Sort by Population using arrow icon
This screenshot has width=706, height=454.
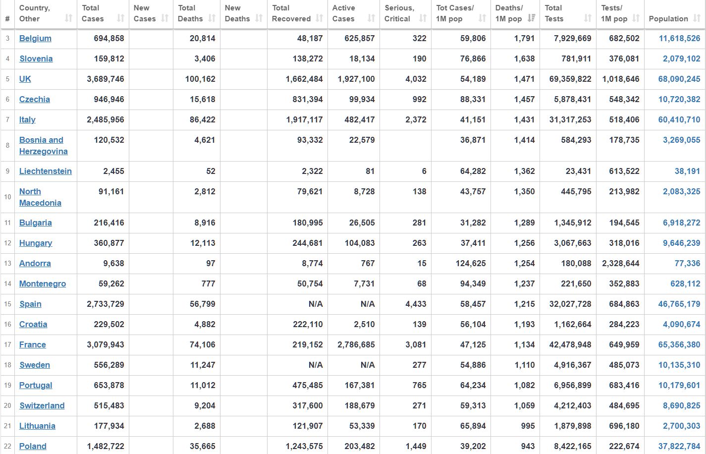coord(697,18)
